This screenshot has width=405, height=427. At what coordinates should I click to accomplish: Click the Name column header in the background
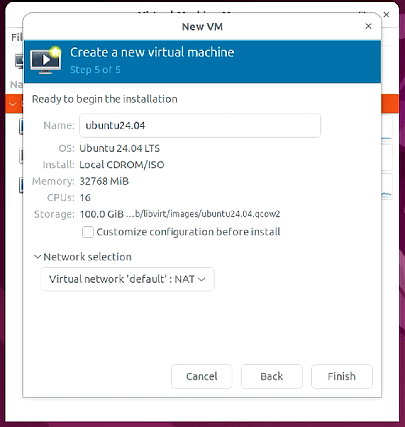(x=16, y=85)
